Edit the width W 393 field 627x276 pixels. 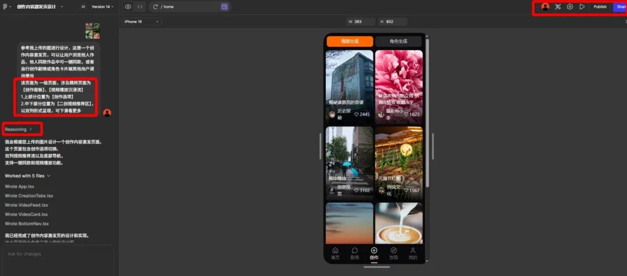click(361, 21)
